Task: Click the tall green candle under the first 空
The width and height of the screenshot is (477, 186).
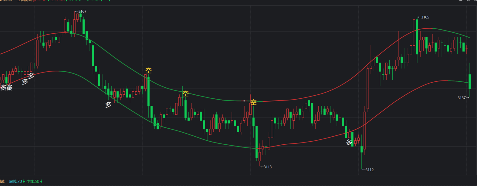Action: coord(149,91)
